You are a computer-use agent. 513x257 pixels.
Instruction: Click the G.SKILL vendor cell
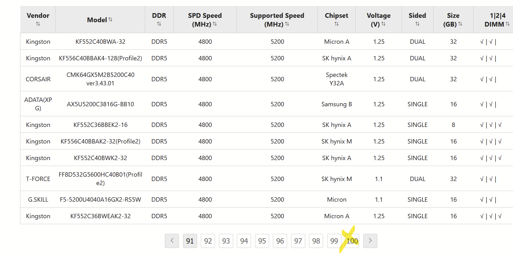[x=38, y=199]
